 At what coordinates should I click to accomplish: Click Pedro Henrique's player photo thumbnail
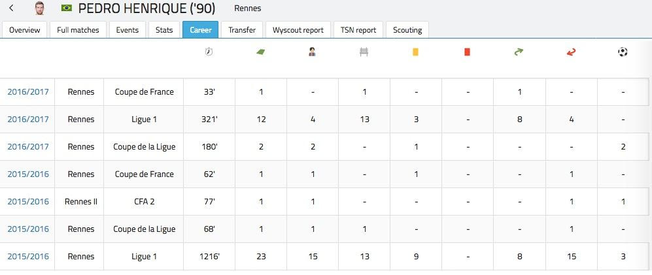click(x=40, y=8)
